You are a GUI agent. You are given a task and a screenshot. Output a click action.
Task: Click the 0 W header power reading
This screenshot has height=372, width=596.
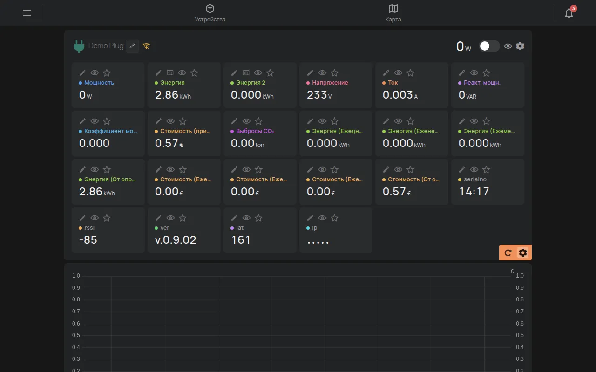coord(464,46)
